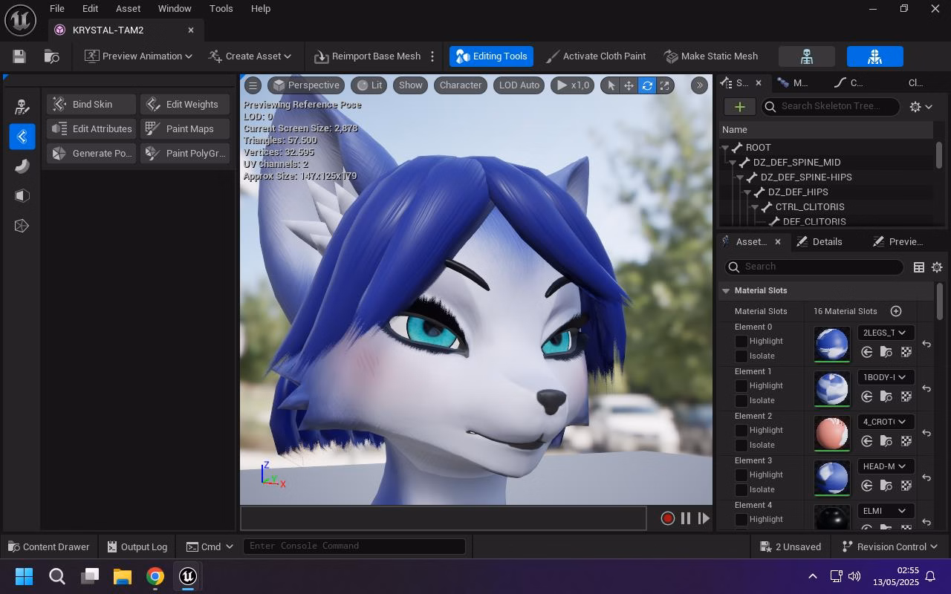Use selected asset for Element 0 material

pos(867,352)
